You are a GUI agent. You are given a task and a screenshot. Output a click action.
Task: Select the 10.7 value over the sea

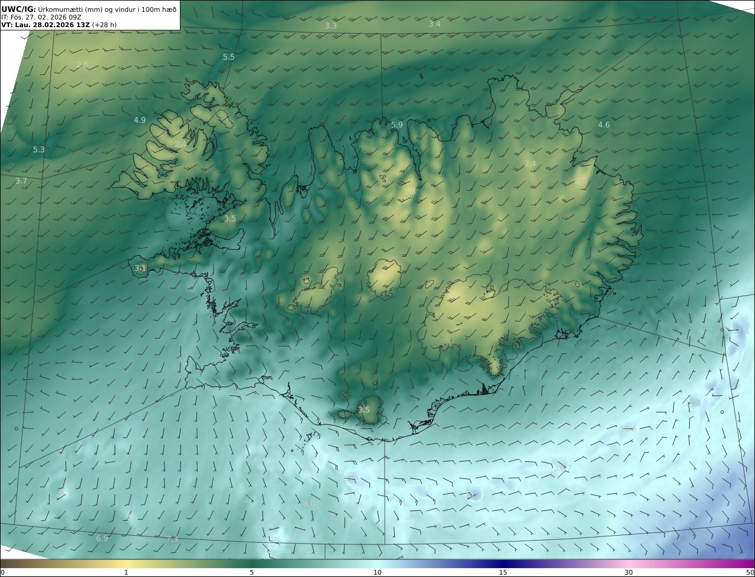coord(563,468)
